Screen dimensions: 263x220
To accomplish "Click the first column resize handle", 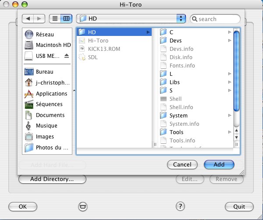I will (x=155, y=144).
